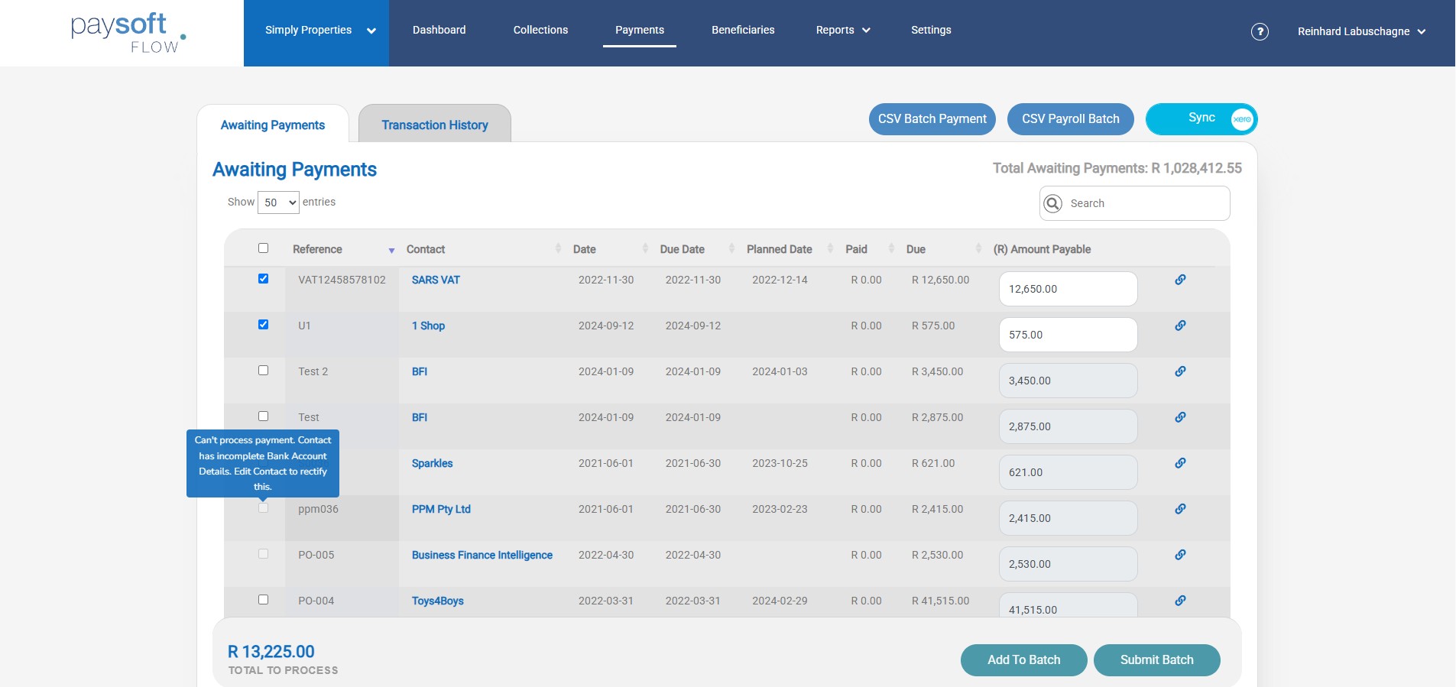This screenshot has width=1456, height=687.
Task: Edit the 3,450.00 amount payable field
Action: click(1068, 381)
